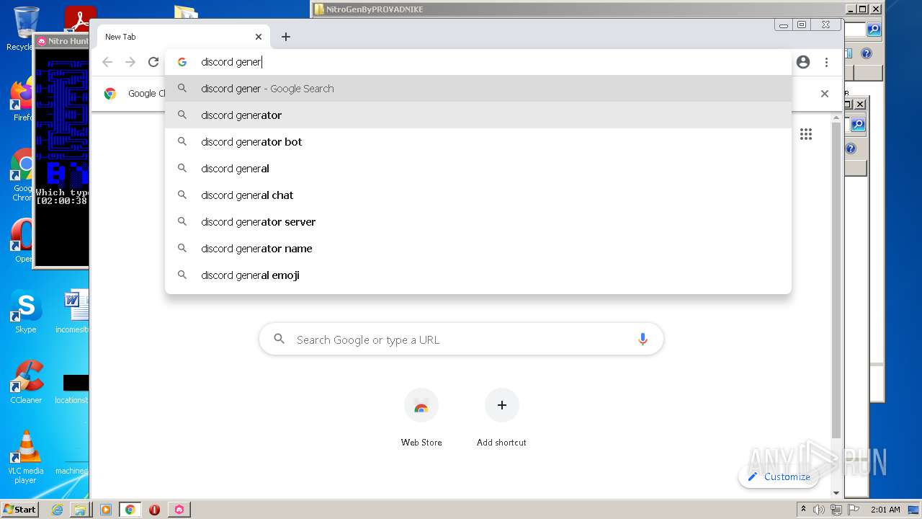Open Windows Media Player taskbar icon
This screenshot has width=922, height=519.
click(x=106, y=510)
